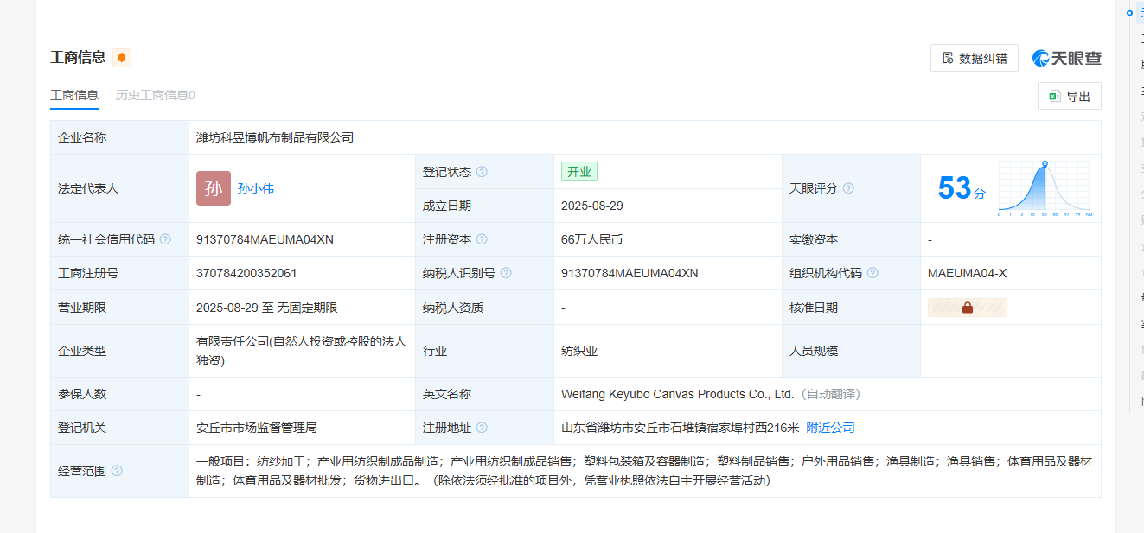
Task: Click the 导出 export button
Action: pyautogui.click(x=1069, y=97)
